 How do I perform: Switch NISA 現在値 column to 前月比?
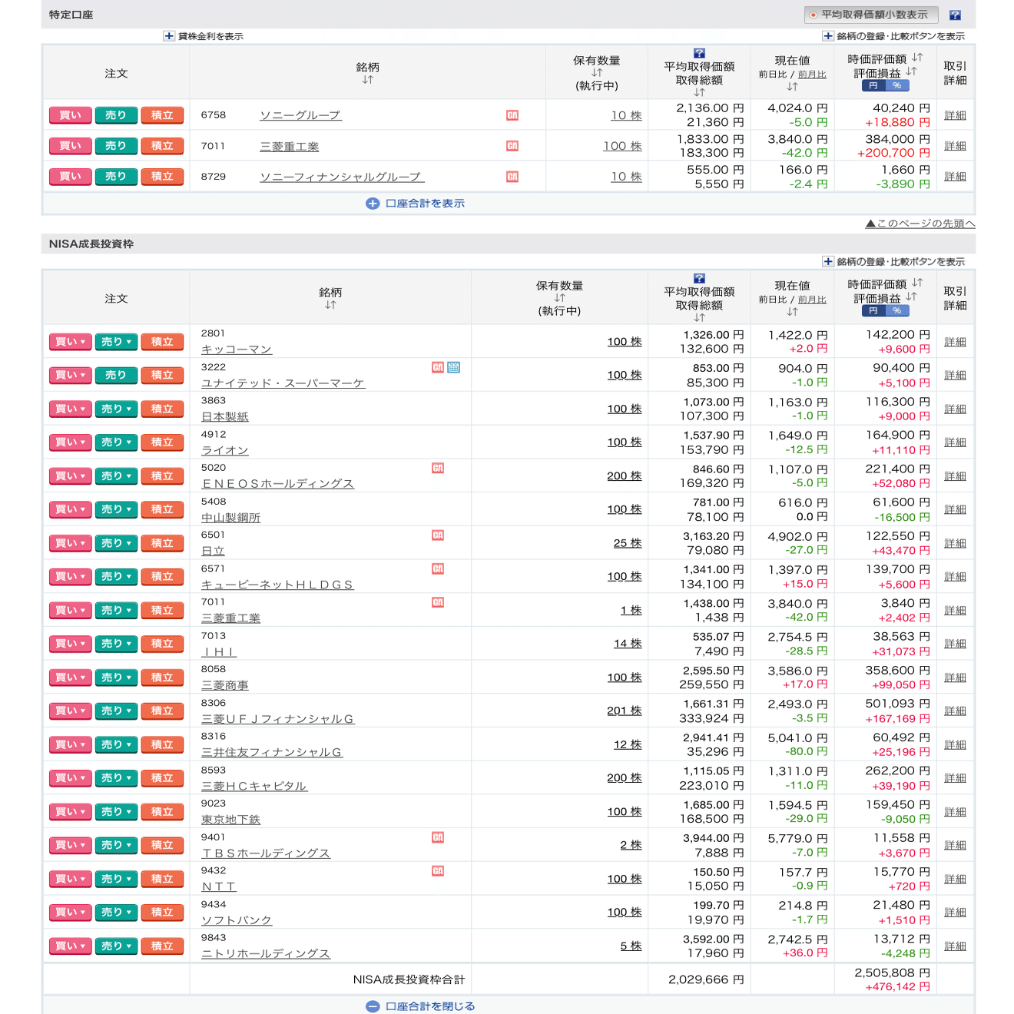(812, 300)
